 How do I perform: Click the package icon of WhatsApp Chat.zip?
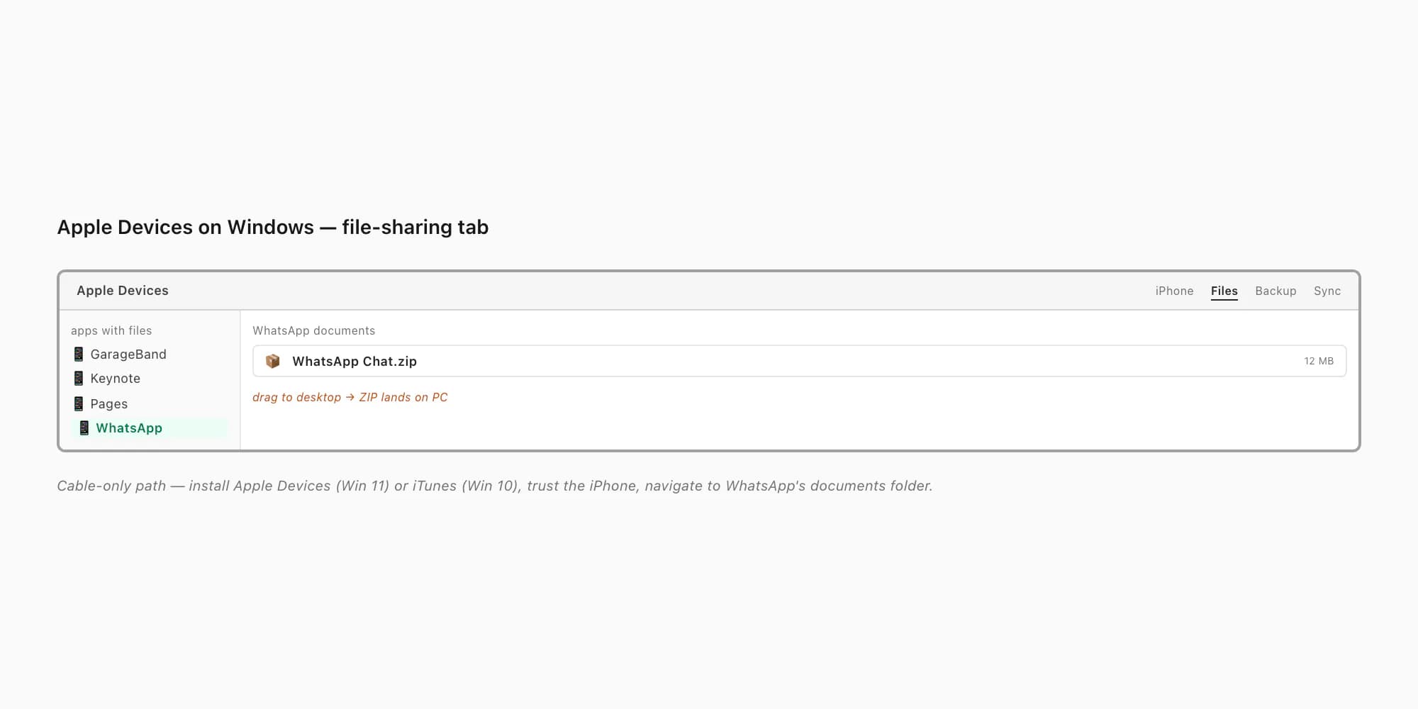click(273, 361)
